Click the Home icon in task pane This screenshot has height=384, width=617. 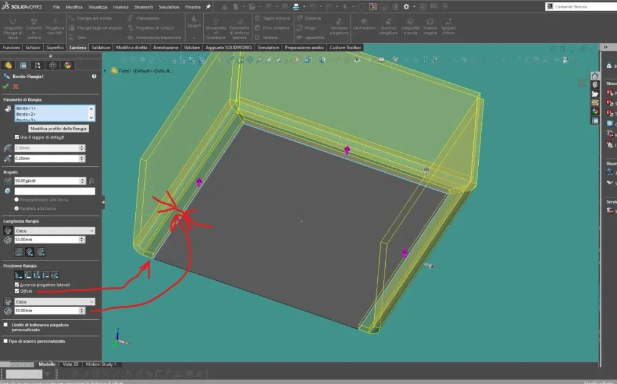click(595, 76)
